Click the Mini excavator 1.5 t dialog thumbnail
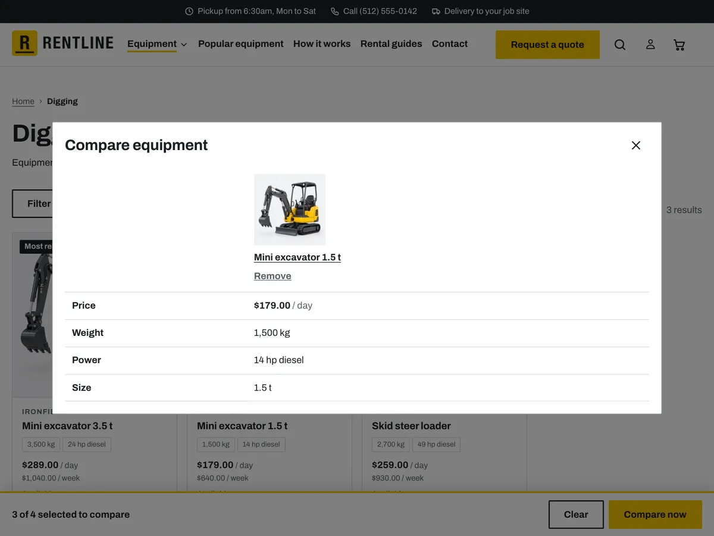Screen dimensions: 714x536 (x=290, y=210)
